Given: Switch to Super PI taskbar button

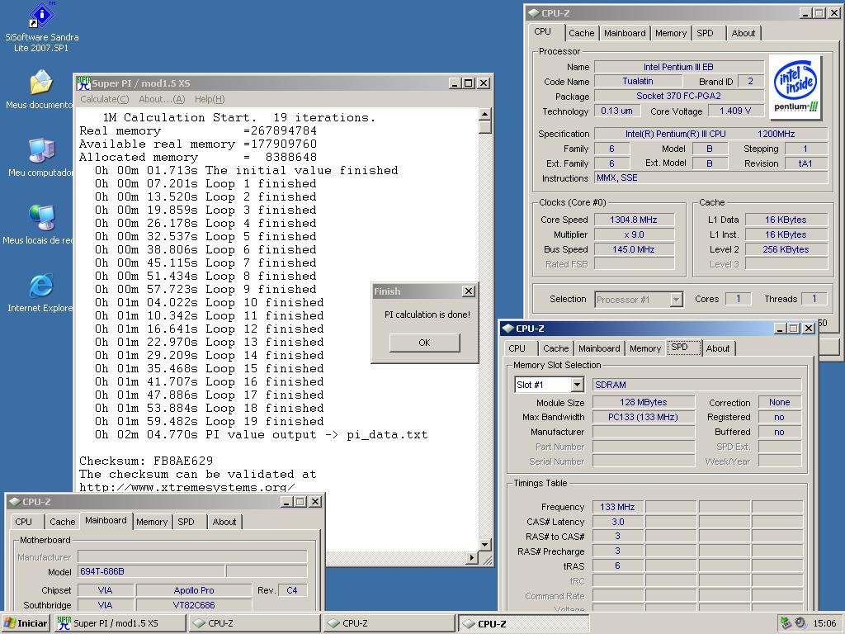Looking at the screenshot, I should [120, 623].
